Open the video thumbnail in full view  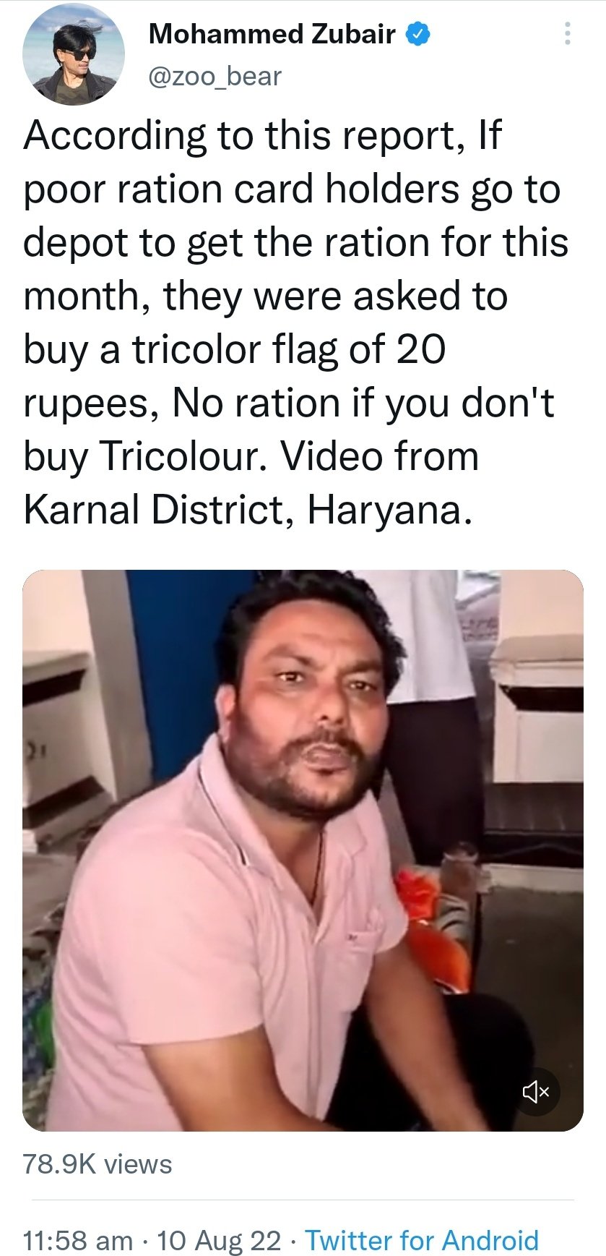tap(303, 850)
